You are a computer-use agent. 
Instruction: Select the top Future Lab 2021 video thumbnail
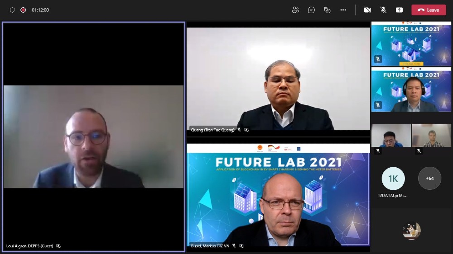pyautogui.click(x=411, y=44)
